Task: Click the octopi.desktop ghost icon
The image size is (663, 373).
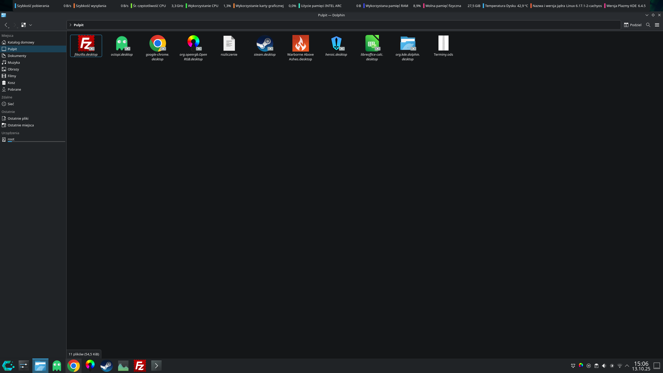Action: [x=121, y=44]
